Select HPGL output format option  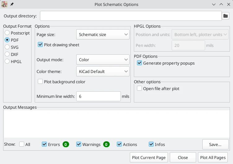[7, 61]
